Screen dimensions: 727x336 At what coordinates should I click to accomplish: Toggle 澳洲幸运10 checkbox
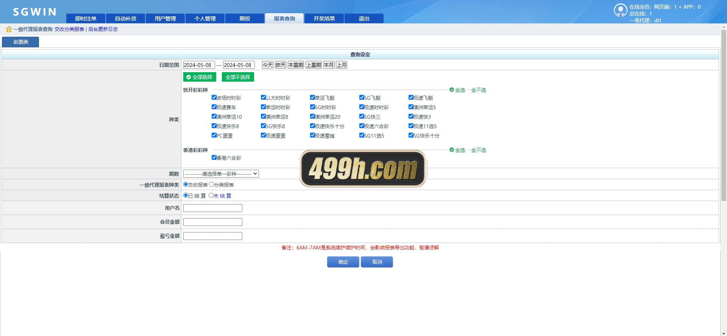(x=214, y=116)
